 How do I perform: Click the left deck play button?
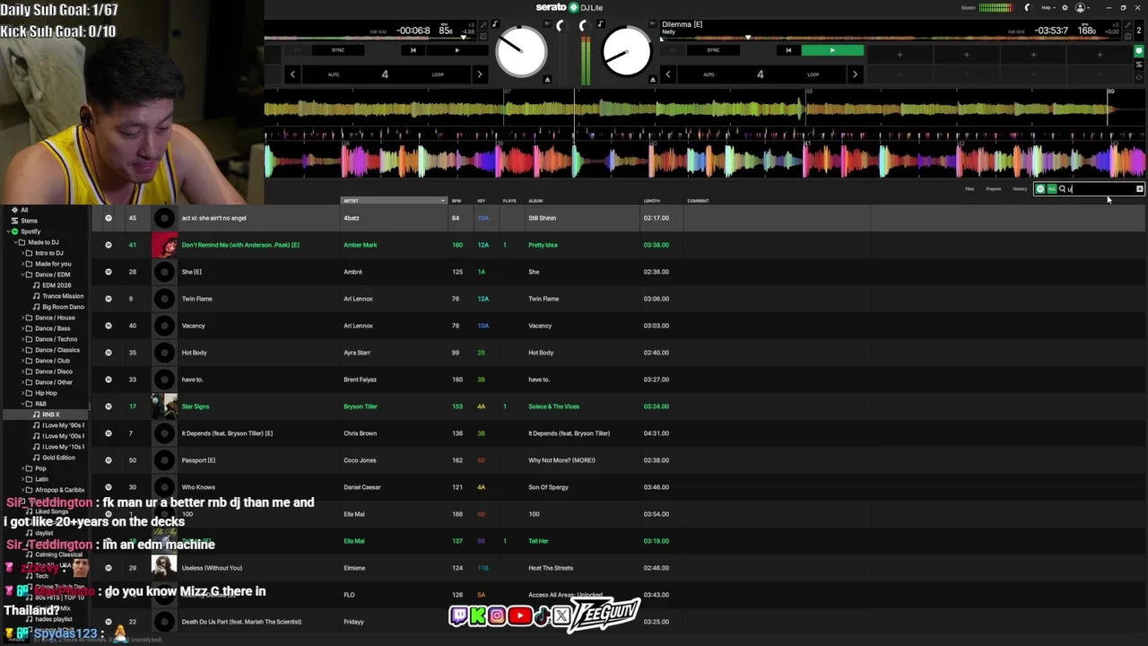[457, 50]
